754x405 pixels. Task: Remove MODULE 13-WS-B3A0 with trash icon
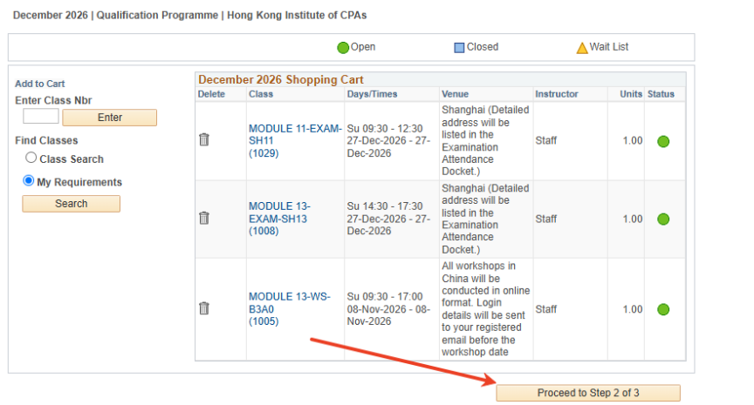[x=204, y=308]
